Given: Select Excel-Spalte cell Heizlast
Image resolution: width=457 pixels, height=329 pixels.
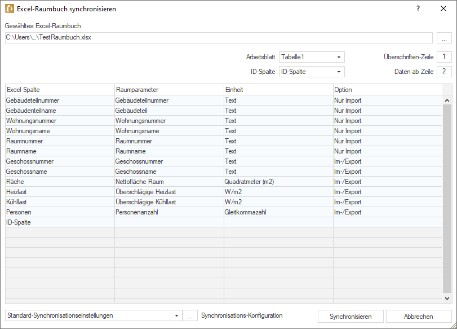Looking at the screenshot, I should click(x=60, y=192).
